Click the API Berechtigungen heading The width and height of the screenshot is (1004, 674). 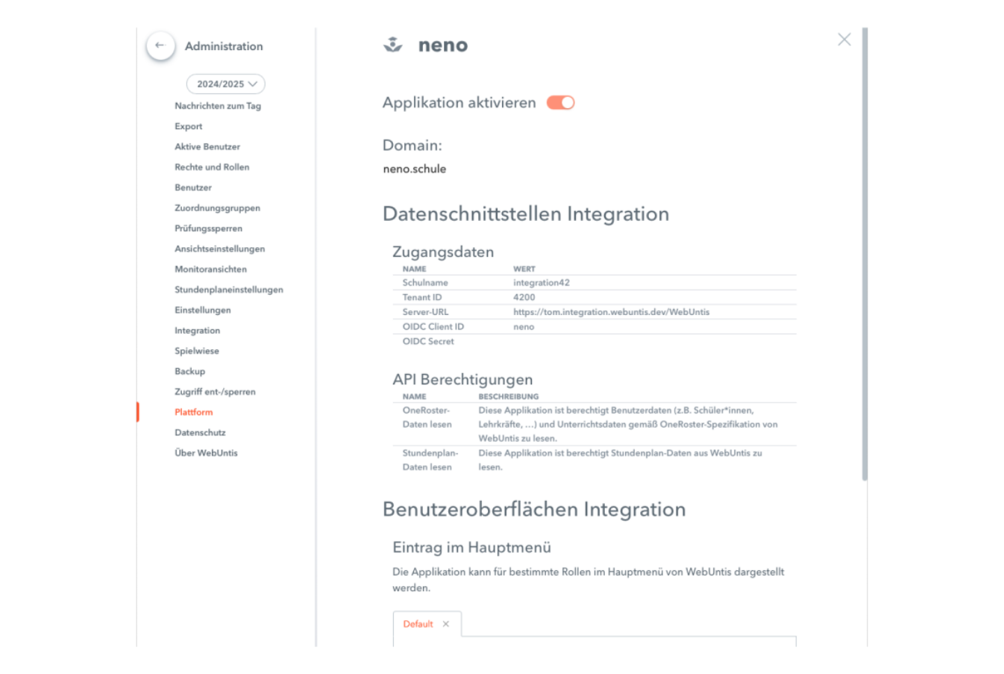[462, 379]
